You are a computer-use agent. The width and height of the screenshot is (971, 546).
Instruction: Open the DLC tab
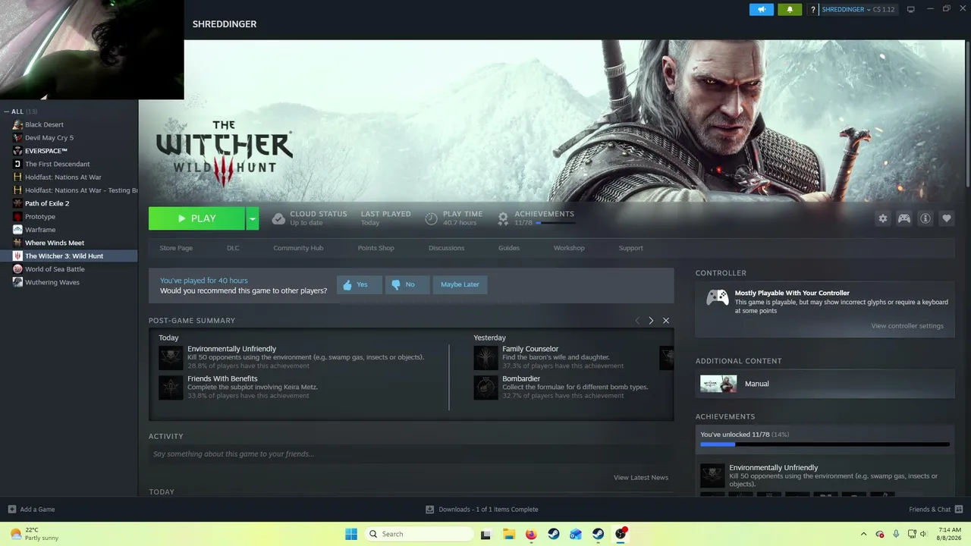pyautogui.click(x=233, y=248)
